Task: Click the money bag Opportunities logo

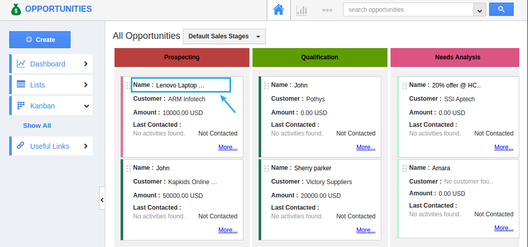Action: pyautogui.click(x=16, y=9)
